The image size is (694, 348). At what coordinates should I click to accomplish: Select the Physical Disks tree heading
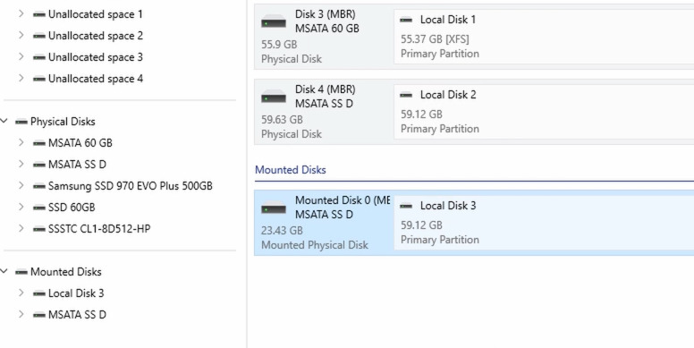63,122
